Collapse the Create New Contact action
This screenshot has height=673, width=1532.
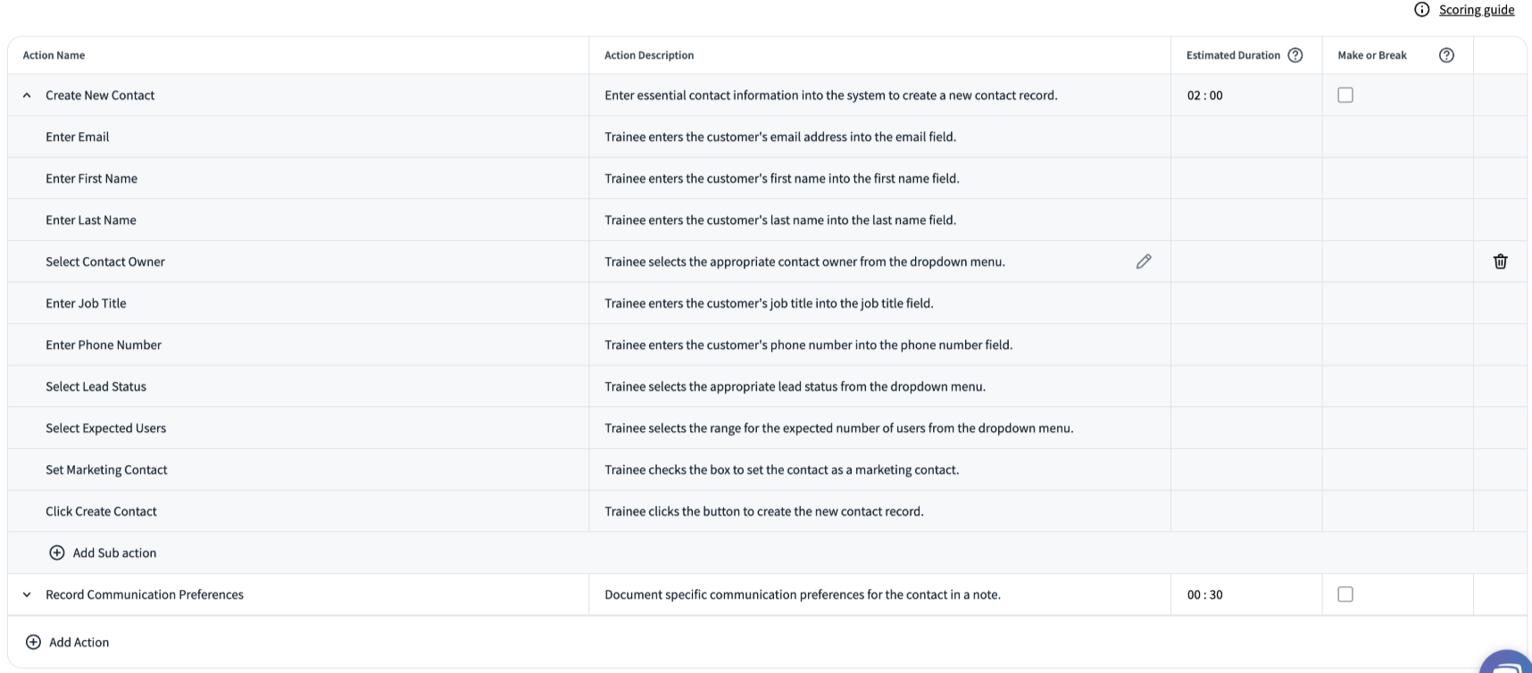[x=27, y=96]
